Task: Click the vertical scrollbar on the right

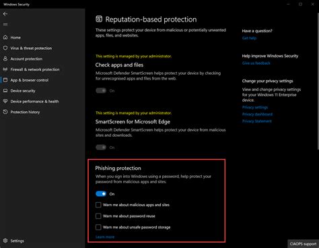Action: (318, 81)
